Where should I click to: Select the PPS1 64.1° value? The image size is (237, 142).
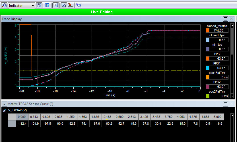pyautogui.click(x=219, y=68)
